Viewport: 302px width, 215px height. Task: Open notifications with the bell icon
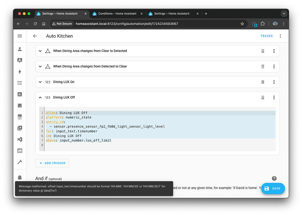click(20, 177)
